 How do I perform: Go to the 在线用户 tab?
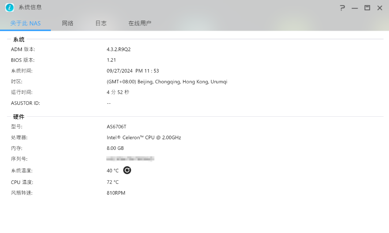tap(140, 23)
